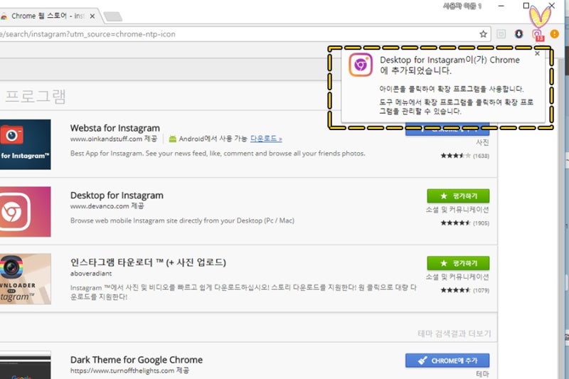Click the Websta star rating (1638)

(x=465, y=156)
